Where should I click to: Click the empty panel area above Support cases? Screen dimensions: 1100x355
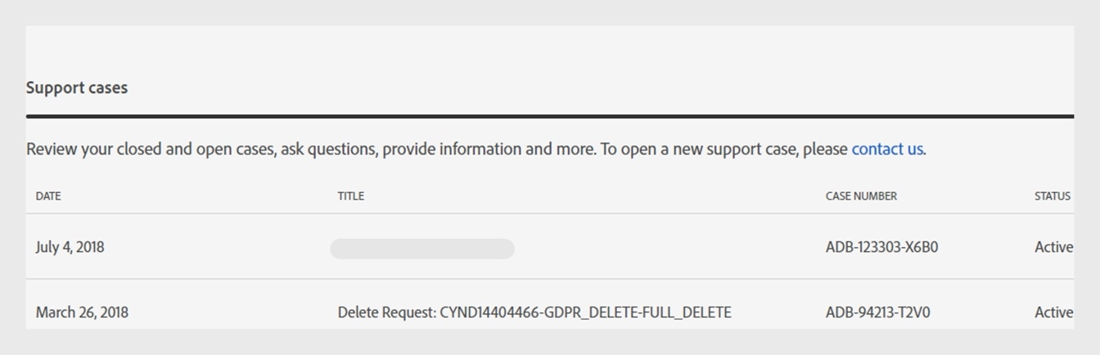coord(550,51)
